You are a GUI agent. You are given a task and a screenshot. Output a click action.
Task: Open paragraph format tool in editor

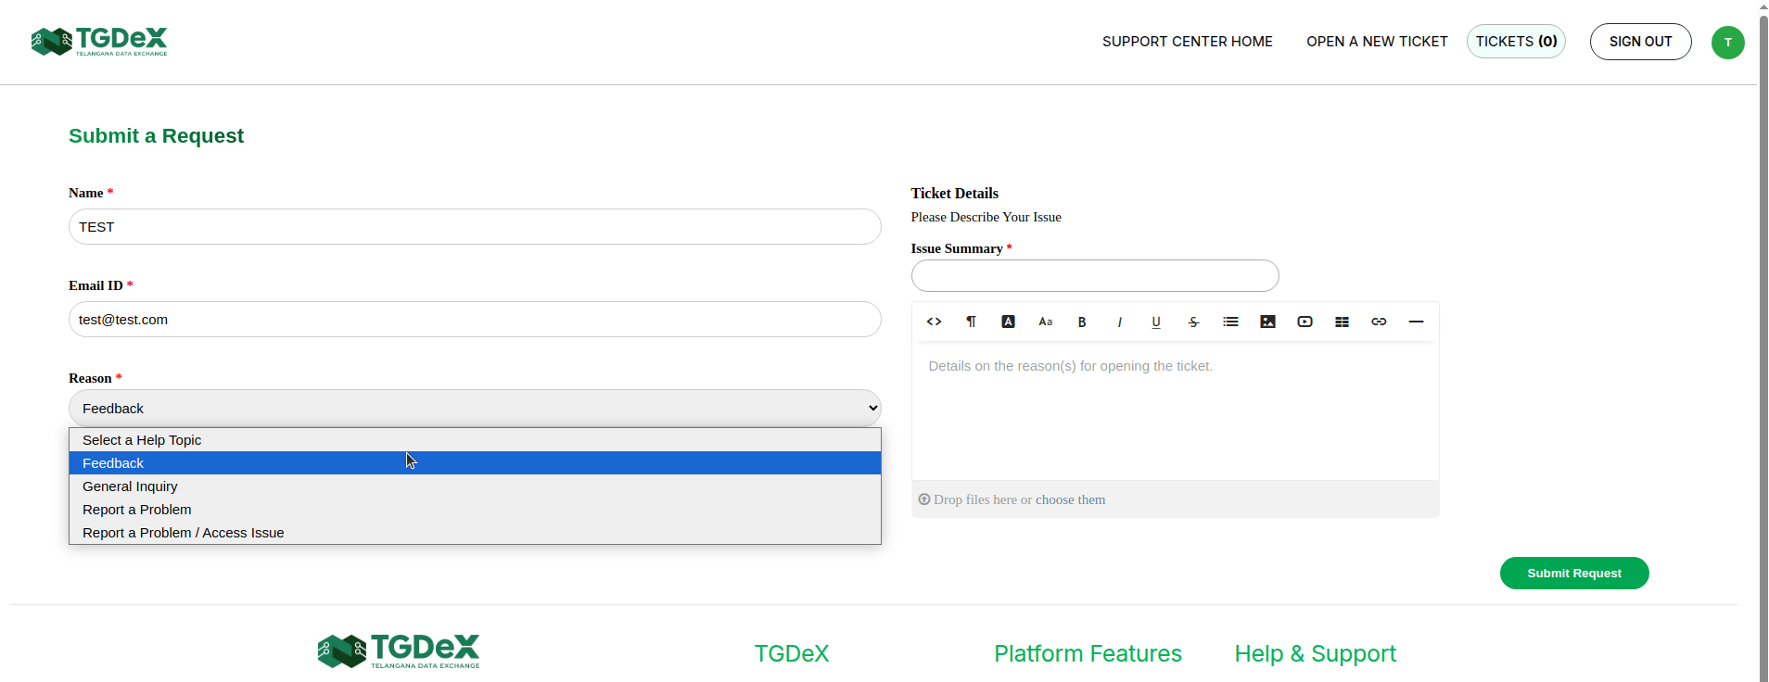(x=971, y=322)
